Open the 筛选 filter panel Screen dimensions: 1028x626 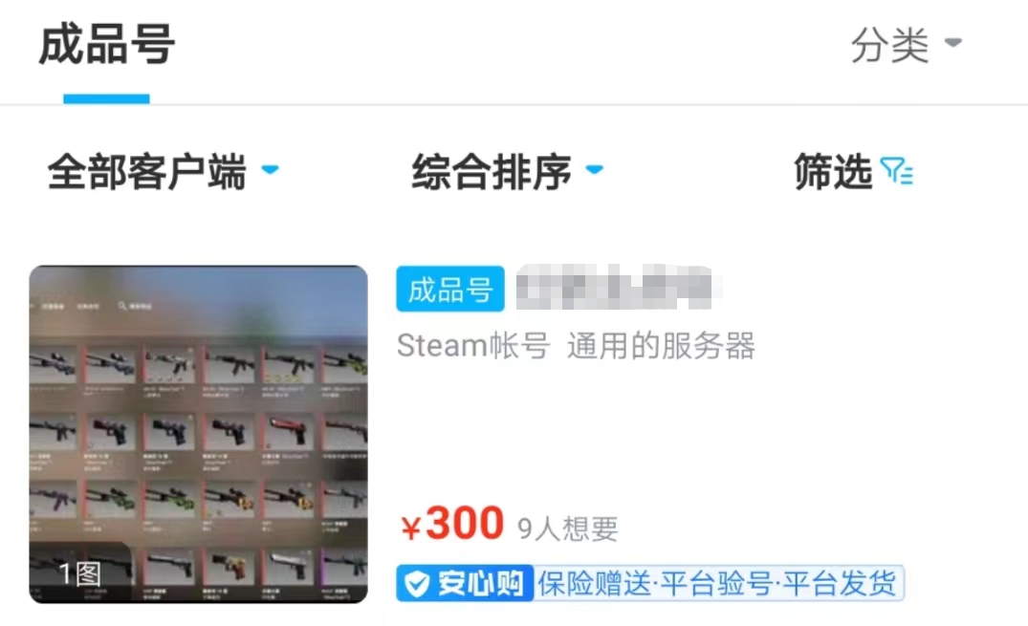click(854, 172)
